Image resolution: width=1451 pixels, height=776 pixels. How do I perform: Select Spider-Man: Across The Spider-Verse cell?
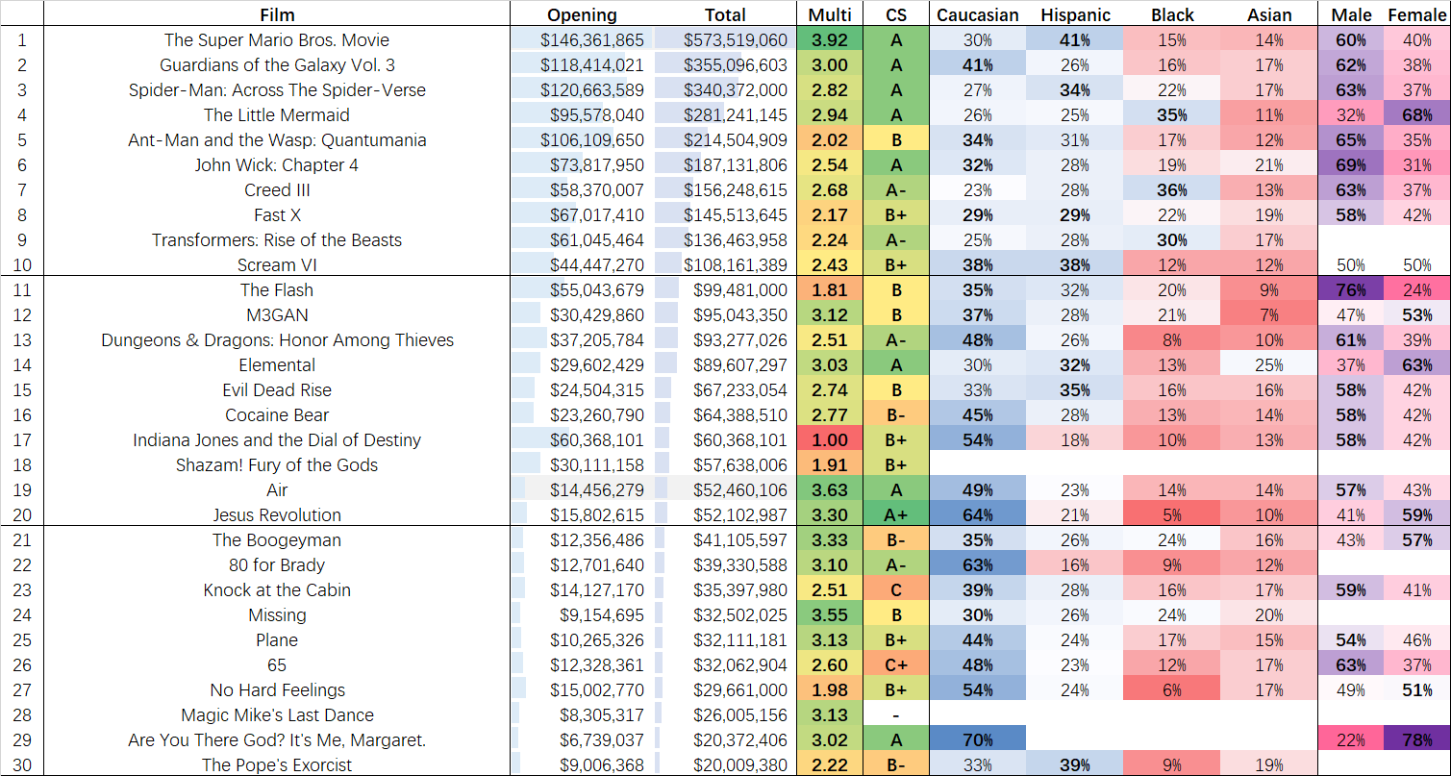pos(277,90)
